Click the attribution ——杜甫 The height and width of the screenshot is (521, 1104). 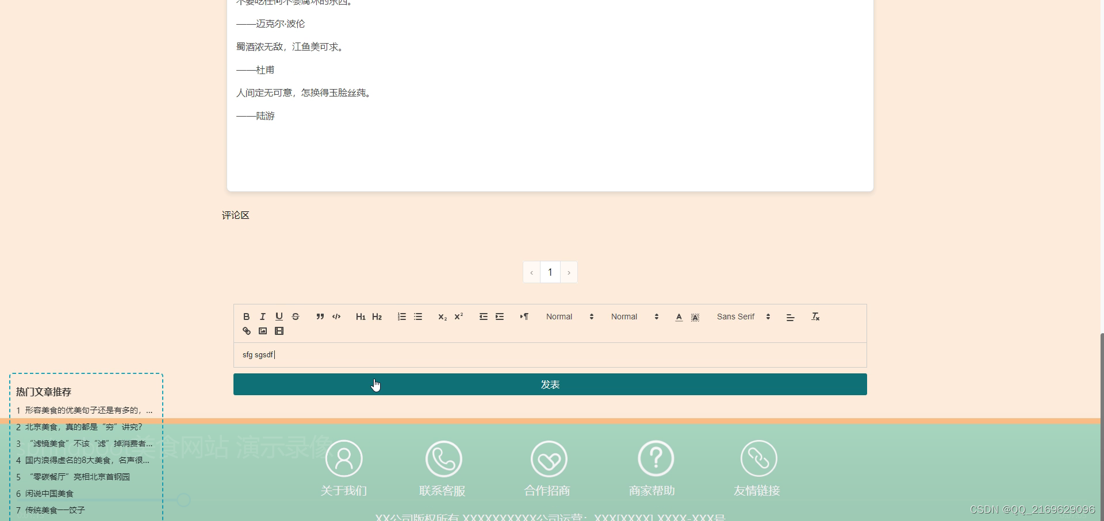(x=255, y=70)
